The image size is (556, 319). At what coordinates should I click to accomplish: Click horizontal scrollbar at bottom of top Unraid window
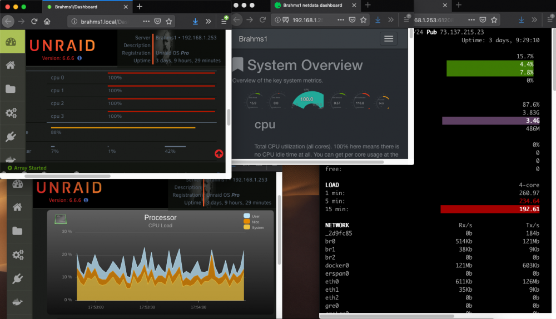(68, 176)
